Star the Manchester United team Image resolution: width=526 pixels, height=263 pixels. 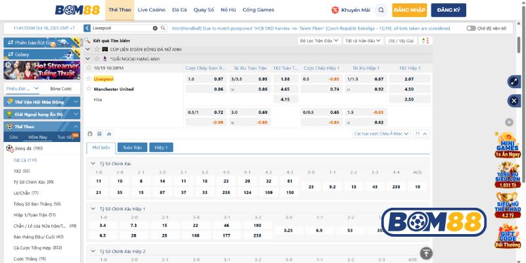point(89,89)
